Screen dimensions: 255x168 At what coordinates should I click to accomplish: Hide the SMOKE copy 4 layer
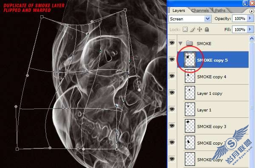pos(172,76)
